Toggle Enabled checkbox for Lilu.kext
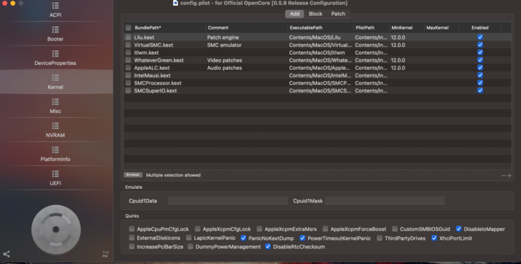Image resolution: width=521 pixels, height=264 pixels. click(x=480, y=37)
